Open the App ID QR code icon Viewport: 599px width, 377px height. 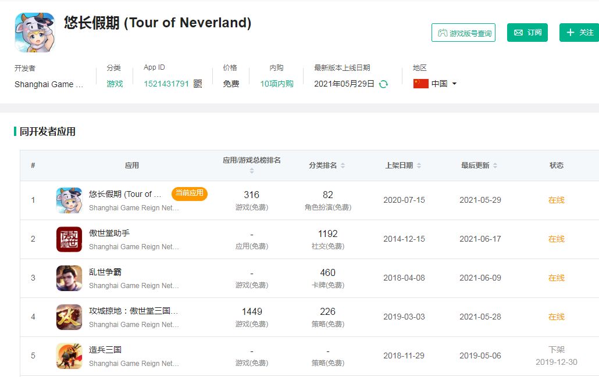click(x=198, y=84)
